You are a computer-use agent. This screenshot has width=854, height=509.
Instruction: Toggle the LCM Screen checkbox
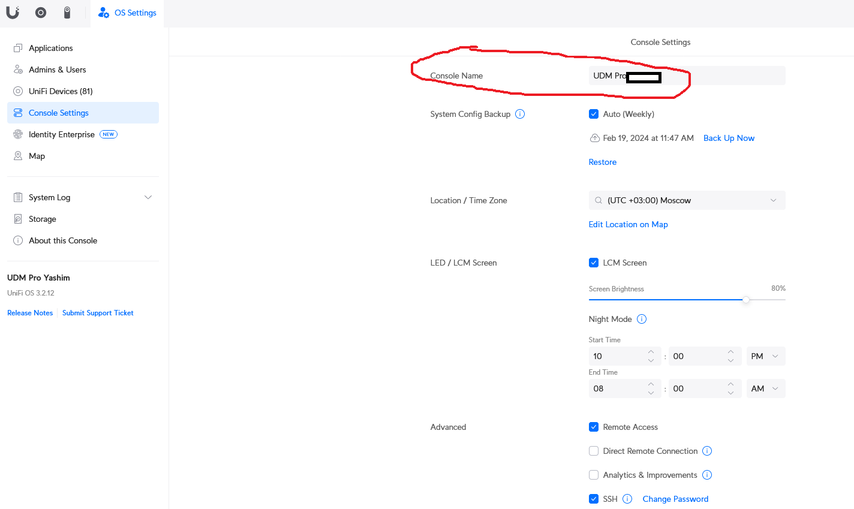(x=594, y=263)
